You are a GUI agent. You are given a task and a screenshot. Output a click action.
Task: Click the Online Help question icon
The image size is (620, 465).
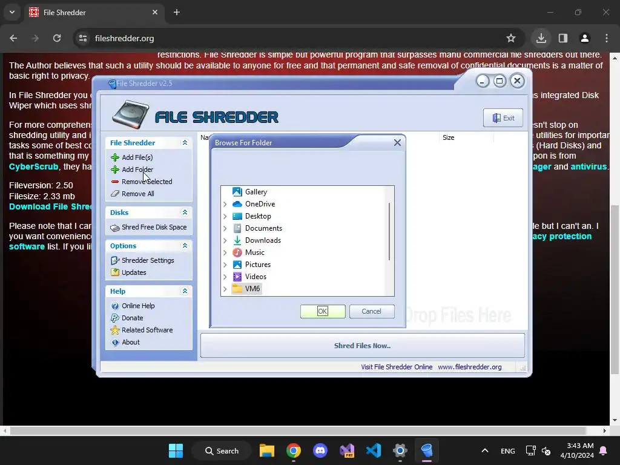(115, 306)
